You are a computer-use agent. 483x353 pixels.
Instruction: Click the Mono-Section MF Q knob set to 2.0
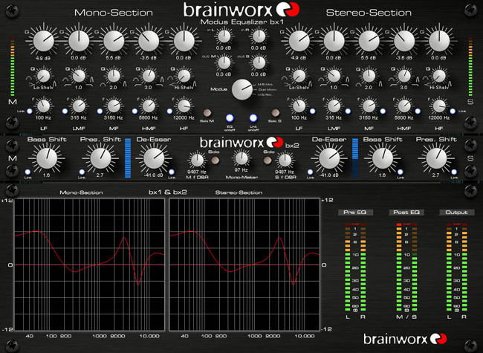tap(114, 76)
